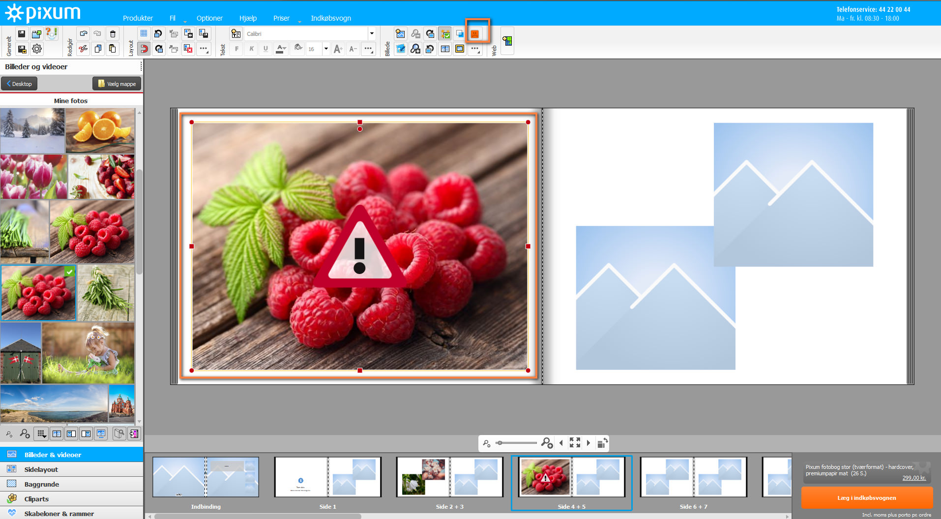Click the save floppy disk icon
The height and width of the screenshot is (519, 941).
click(x=22, y=34)
